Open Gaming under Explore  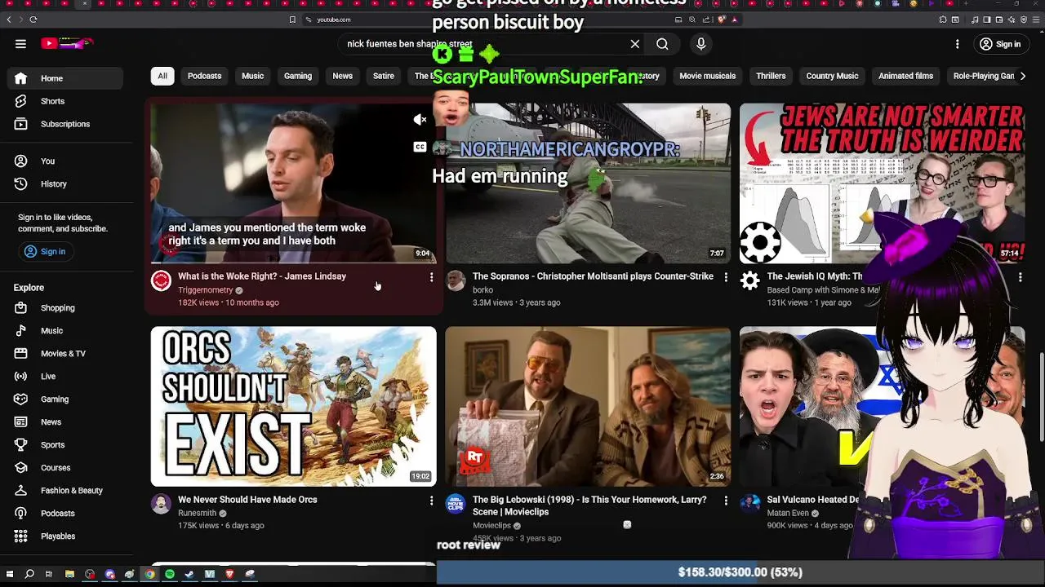tap(67, 399)
